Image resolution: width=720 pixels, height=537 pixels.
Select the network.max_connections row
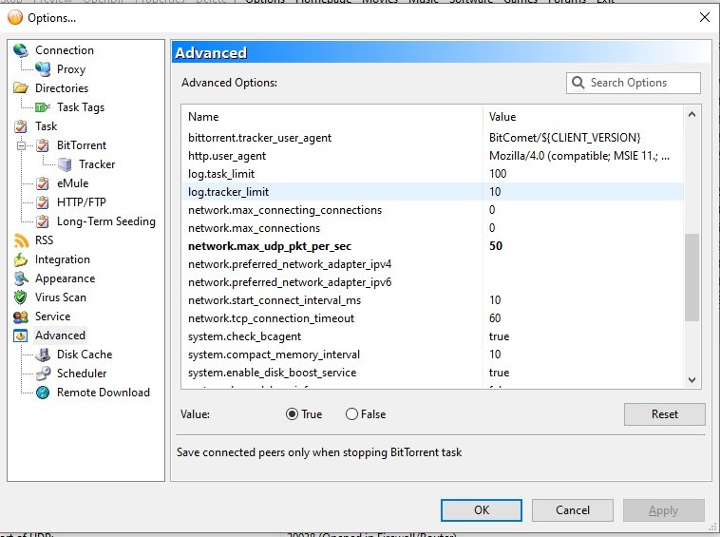(x=432, y=228)
